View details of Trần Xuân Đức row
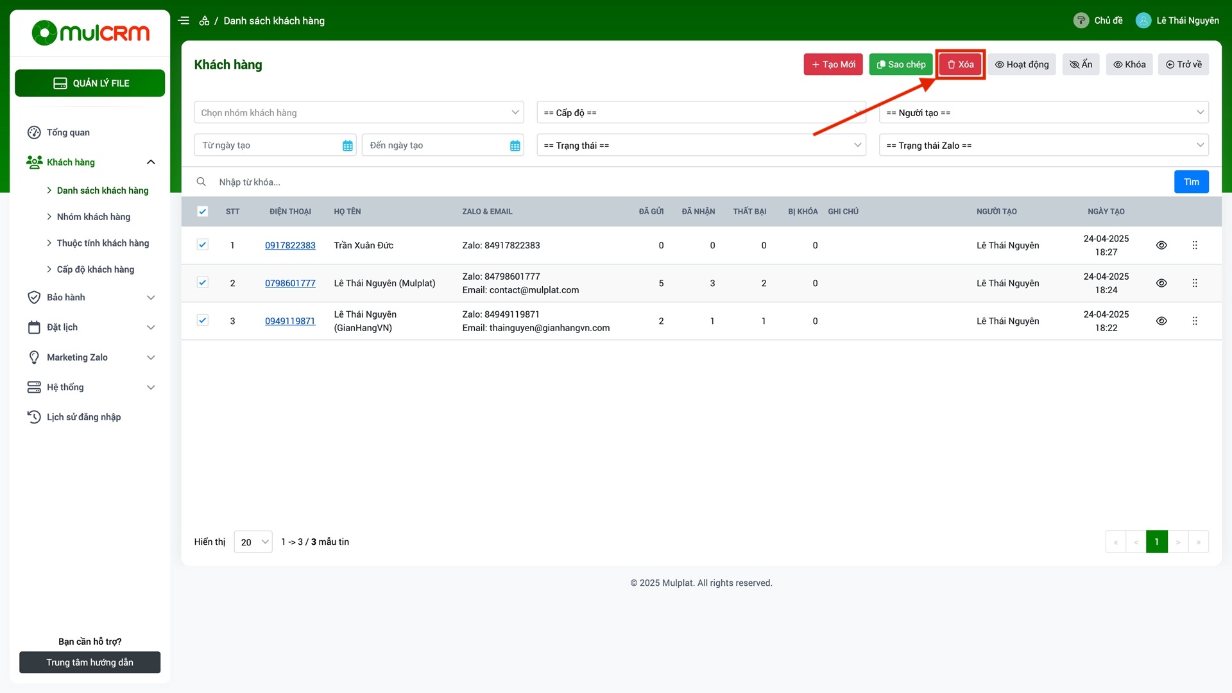 click(1161, 245)
